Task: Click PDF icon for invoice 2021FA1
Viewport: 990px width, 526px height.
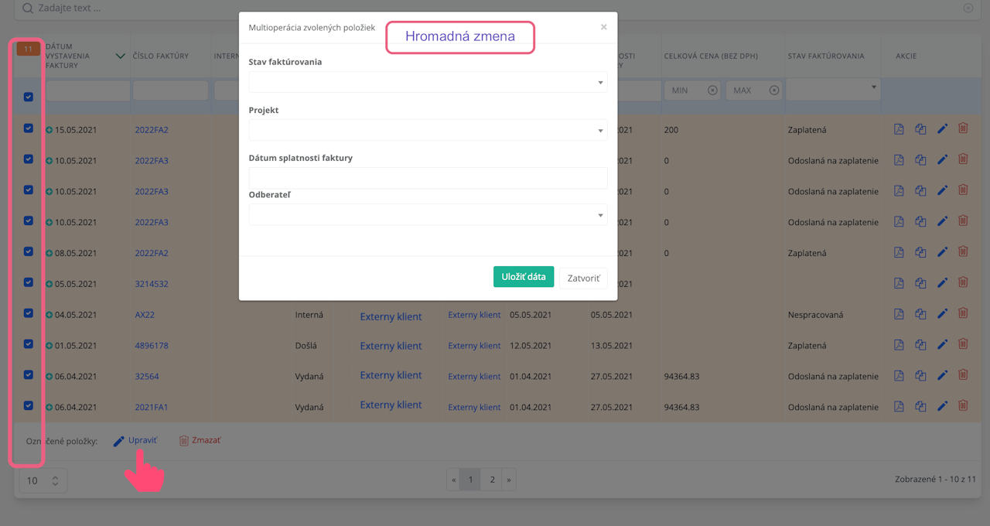Action: pos(899,406)
